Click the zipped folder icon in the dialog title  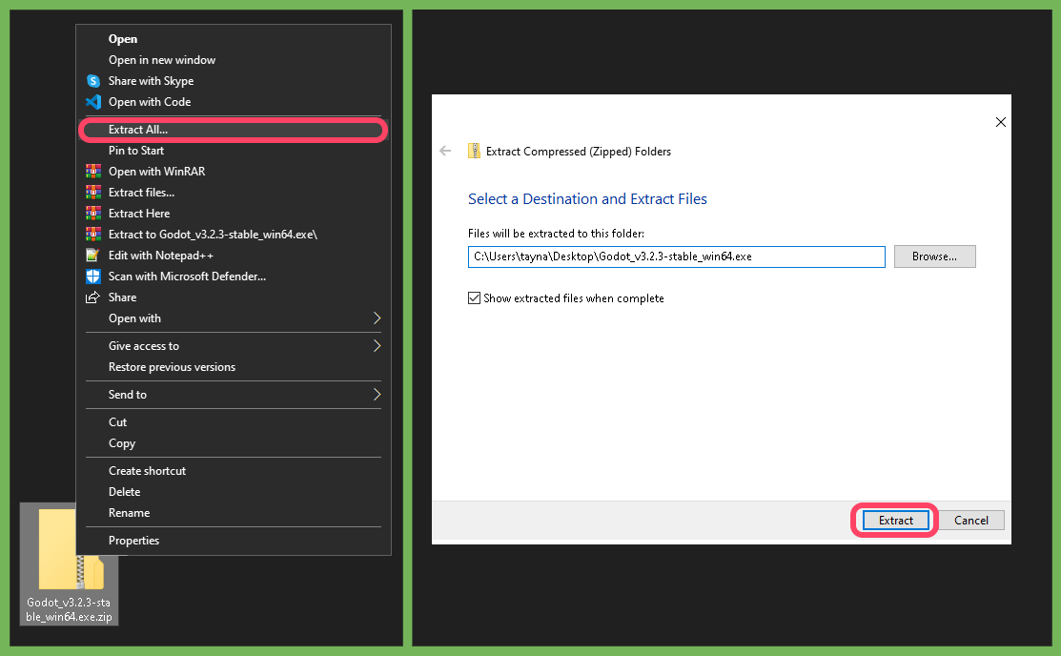pos(475,151)
